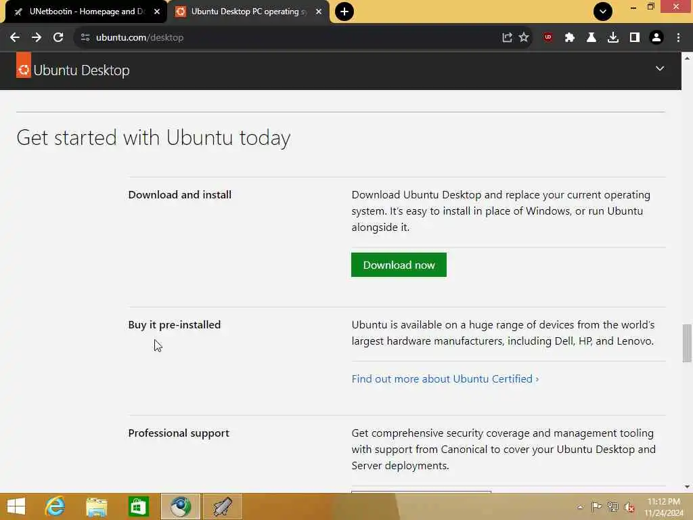Share this page icon
The height and width of the screenshot is (520, 693).
pos(507,38)
